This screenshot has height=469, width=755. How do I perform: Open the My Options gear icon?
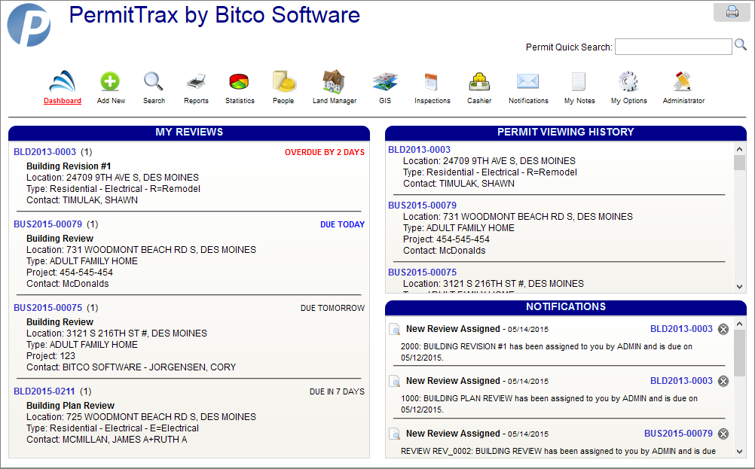[x=628, y=81]
